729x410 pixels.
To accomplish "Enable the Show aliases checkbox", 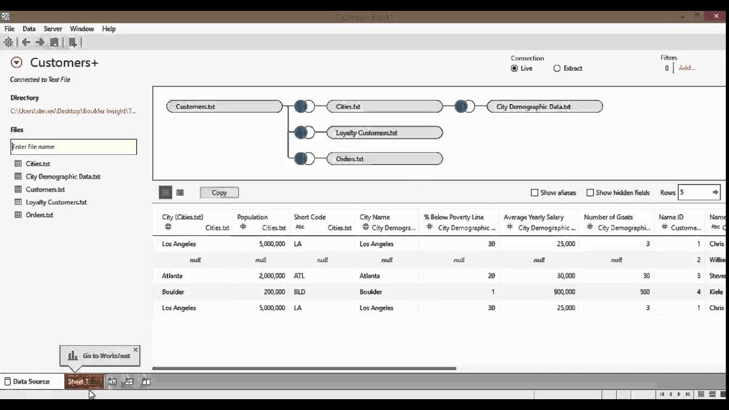I will (534, 193).
